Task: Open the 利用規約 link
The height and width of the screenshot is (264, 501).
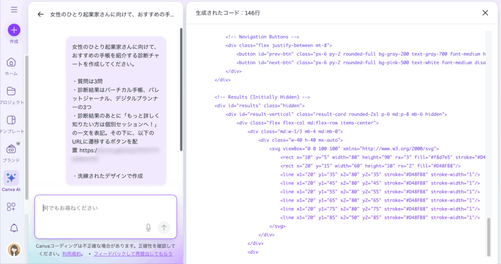Action: click(x=71, y=254)
